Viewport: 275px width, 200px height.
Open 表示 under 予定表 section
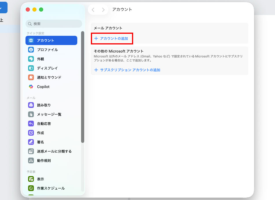click(x=52, y=179)
